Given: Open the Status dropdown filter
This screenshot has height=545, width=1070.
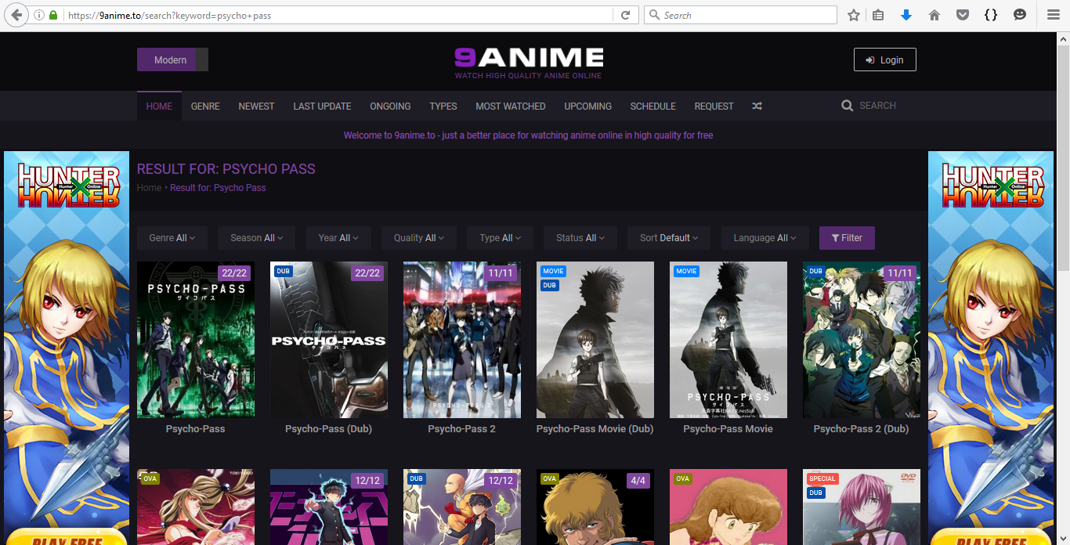Looking at the screenshot, I should tap(580, 238).
